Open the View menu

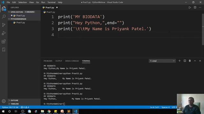(x=31, y=2)
